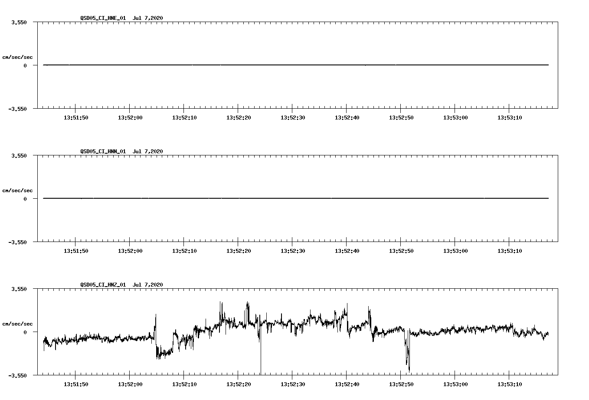Pick 13:52:40 tick label below HNN plot
This screenshot has width=589, height=400.
click(x=347, y=251)
